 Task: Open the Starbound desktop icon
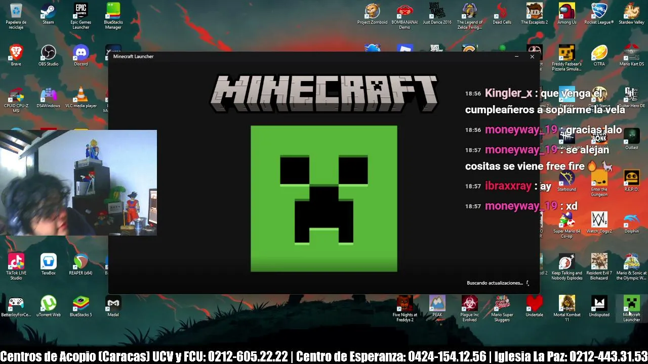point(567,181)
